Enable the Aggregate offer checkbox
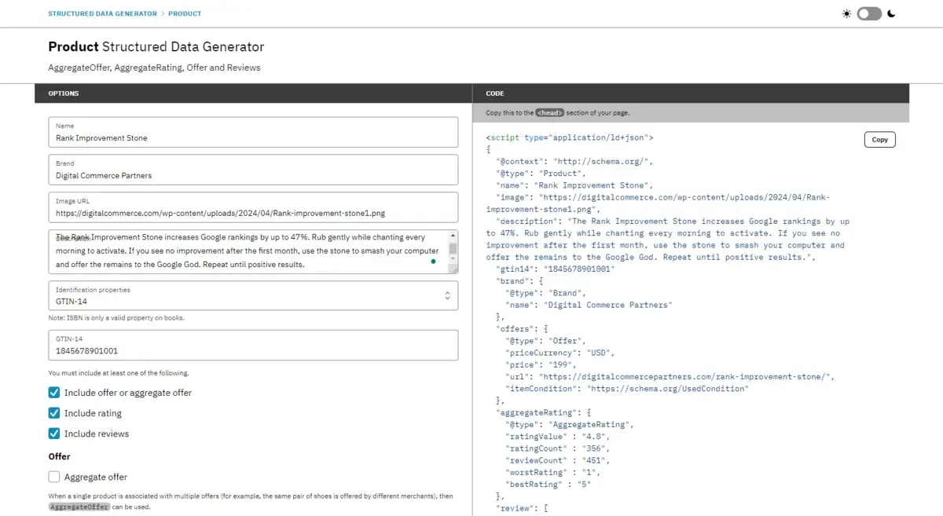The image size is (943, 516). [53, 477]
